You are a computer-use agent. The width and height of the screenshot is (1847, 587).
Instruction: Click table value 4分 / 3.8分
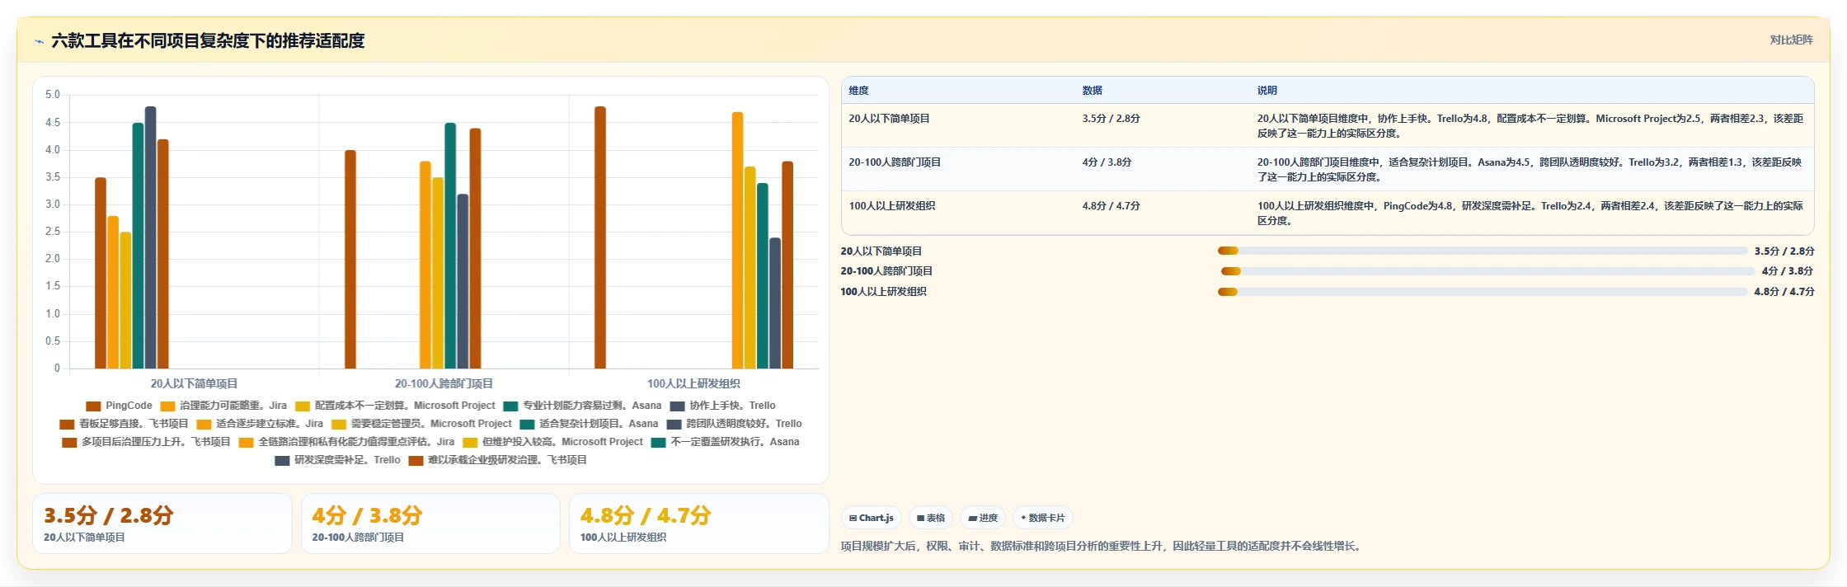point(1107,162)
